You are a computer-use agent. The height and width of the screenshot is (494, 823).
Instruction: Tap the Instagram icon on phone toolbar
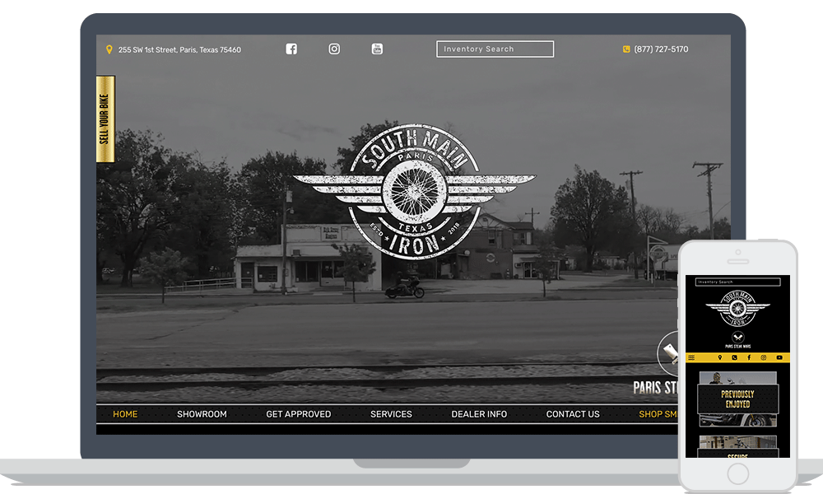coord(764,357)
